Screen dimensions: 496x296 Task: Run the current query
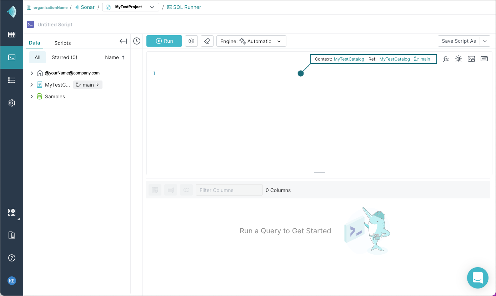[x=164, y=41]
